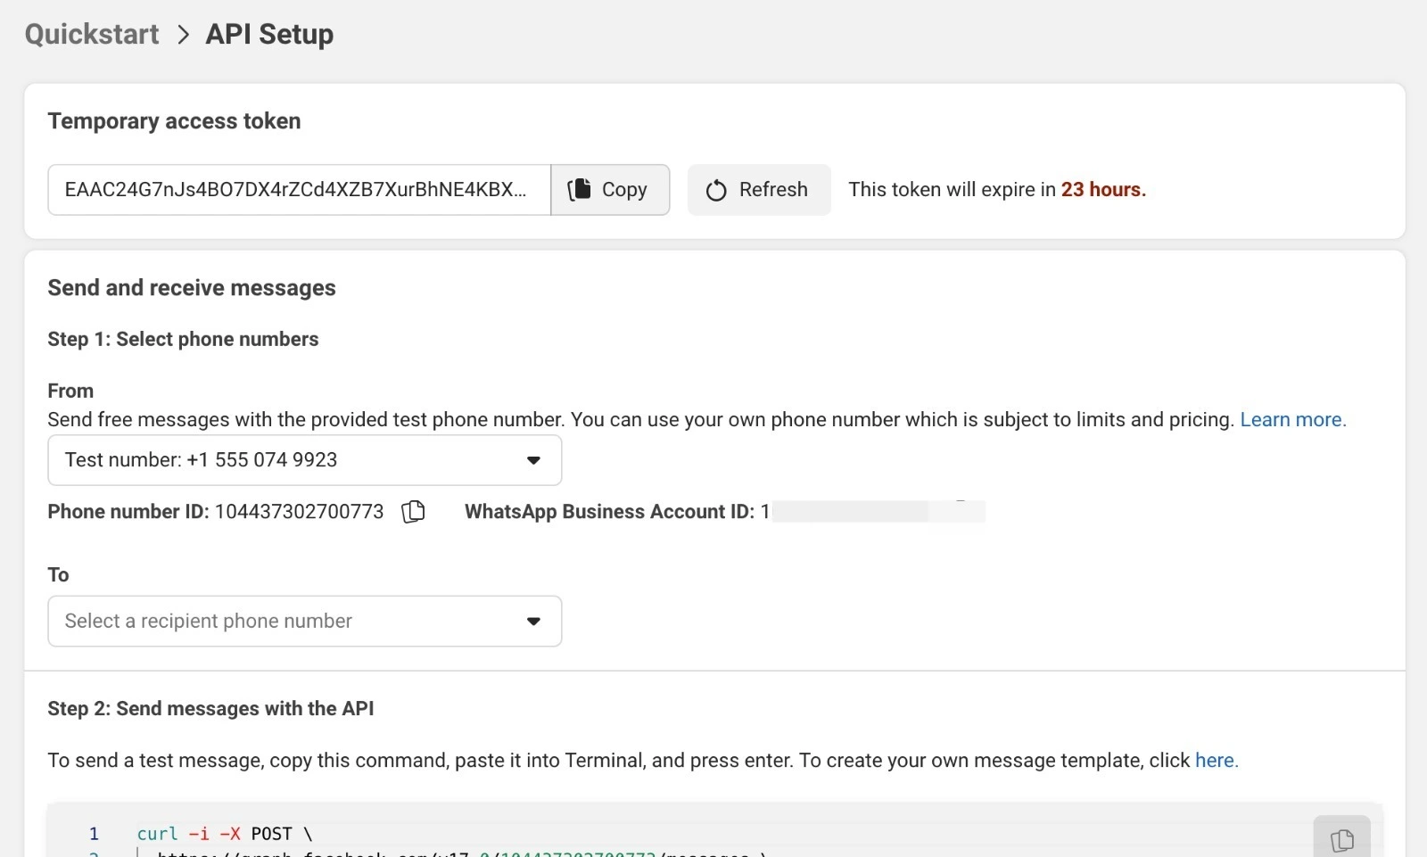Click the 'From' label

click(70, 391)
